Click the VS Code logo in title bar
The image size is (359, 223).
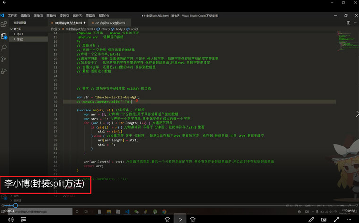point(2,15)
